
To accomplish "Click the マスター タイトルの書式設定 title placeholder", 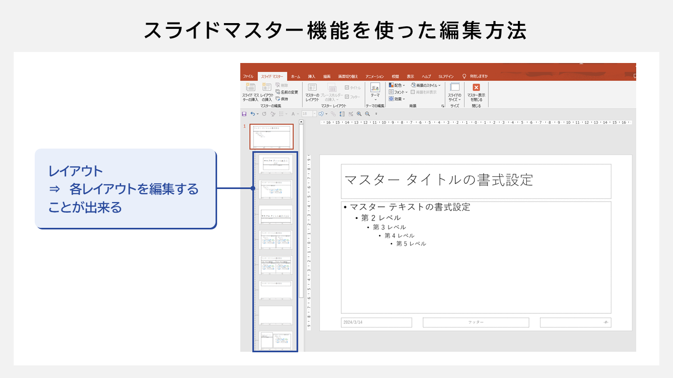I will 476,181.
